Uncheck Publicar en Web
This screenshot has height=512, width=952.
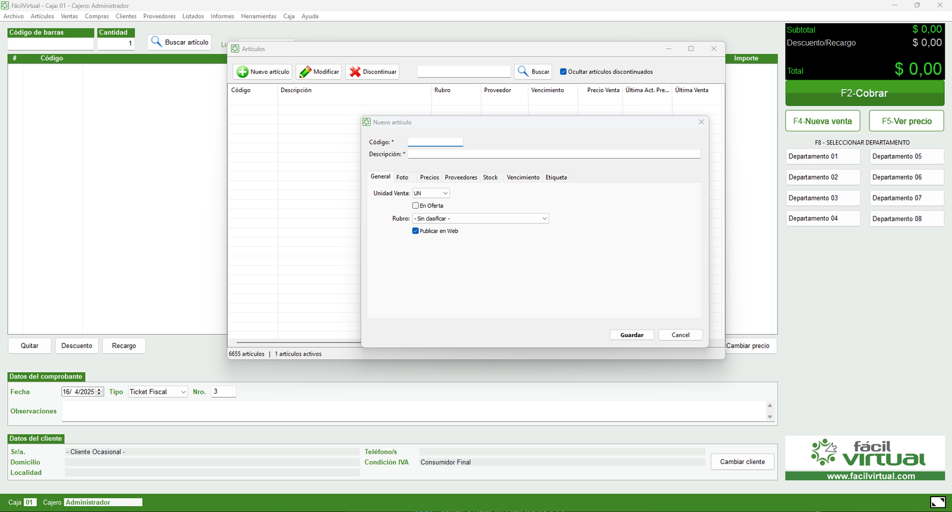(416, 231)
